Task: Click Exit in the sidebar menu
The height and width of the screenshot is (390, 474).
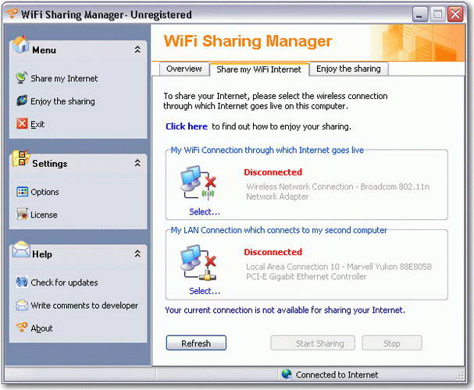Action: pos(37,124)
